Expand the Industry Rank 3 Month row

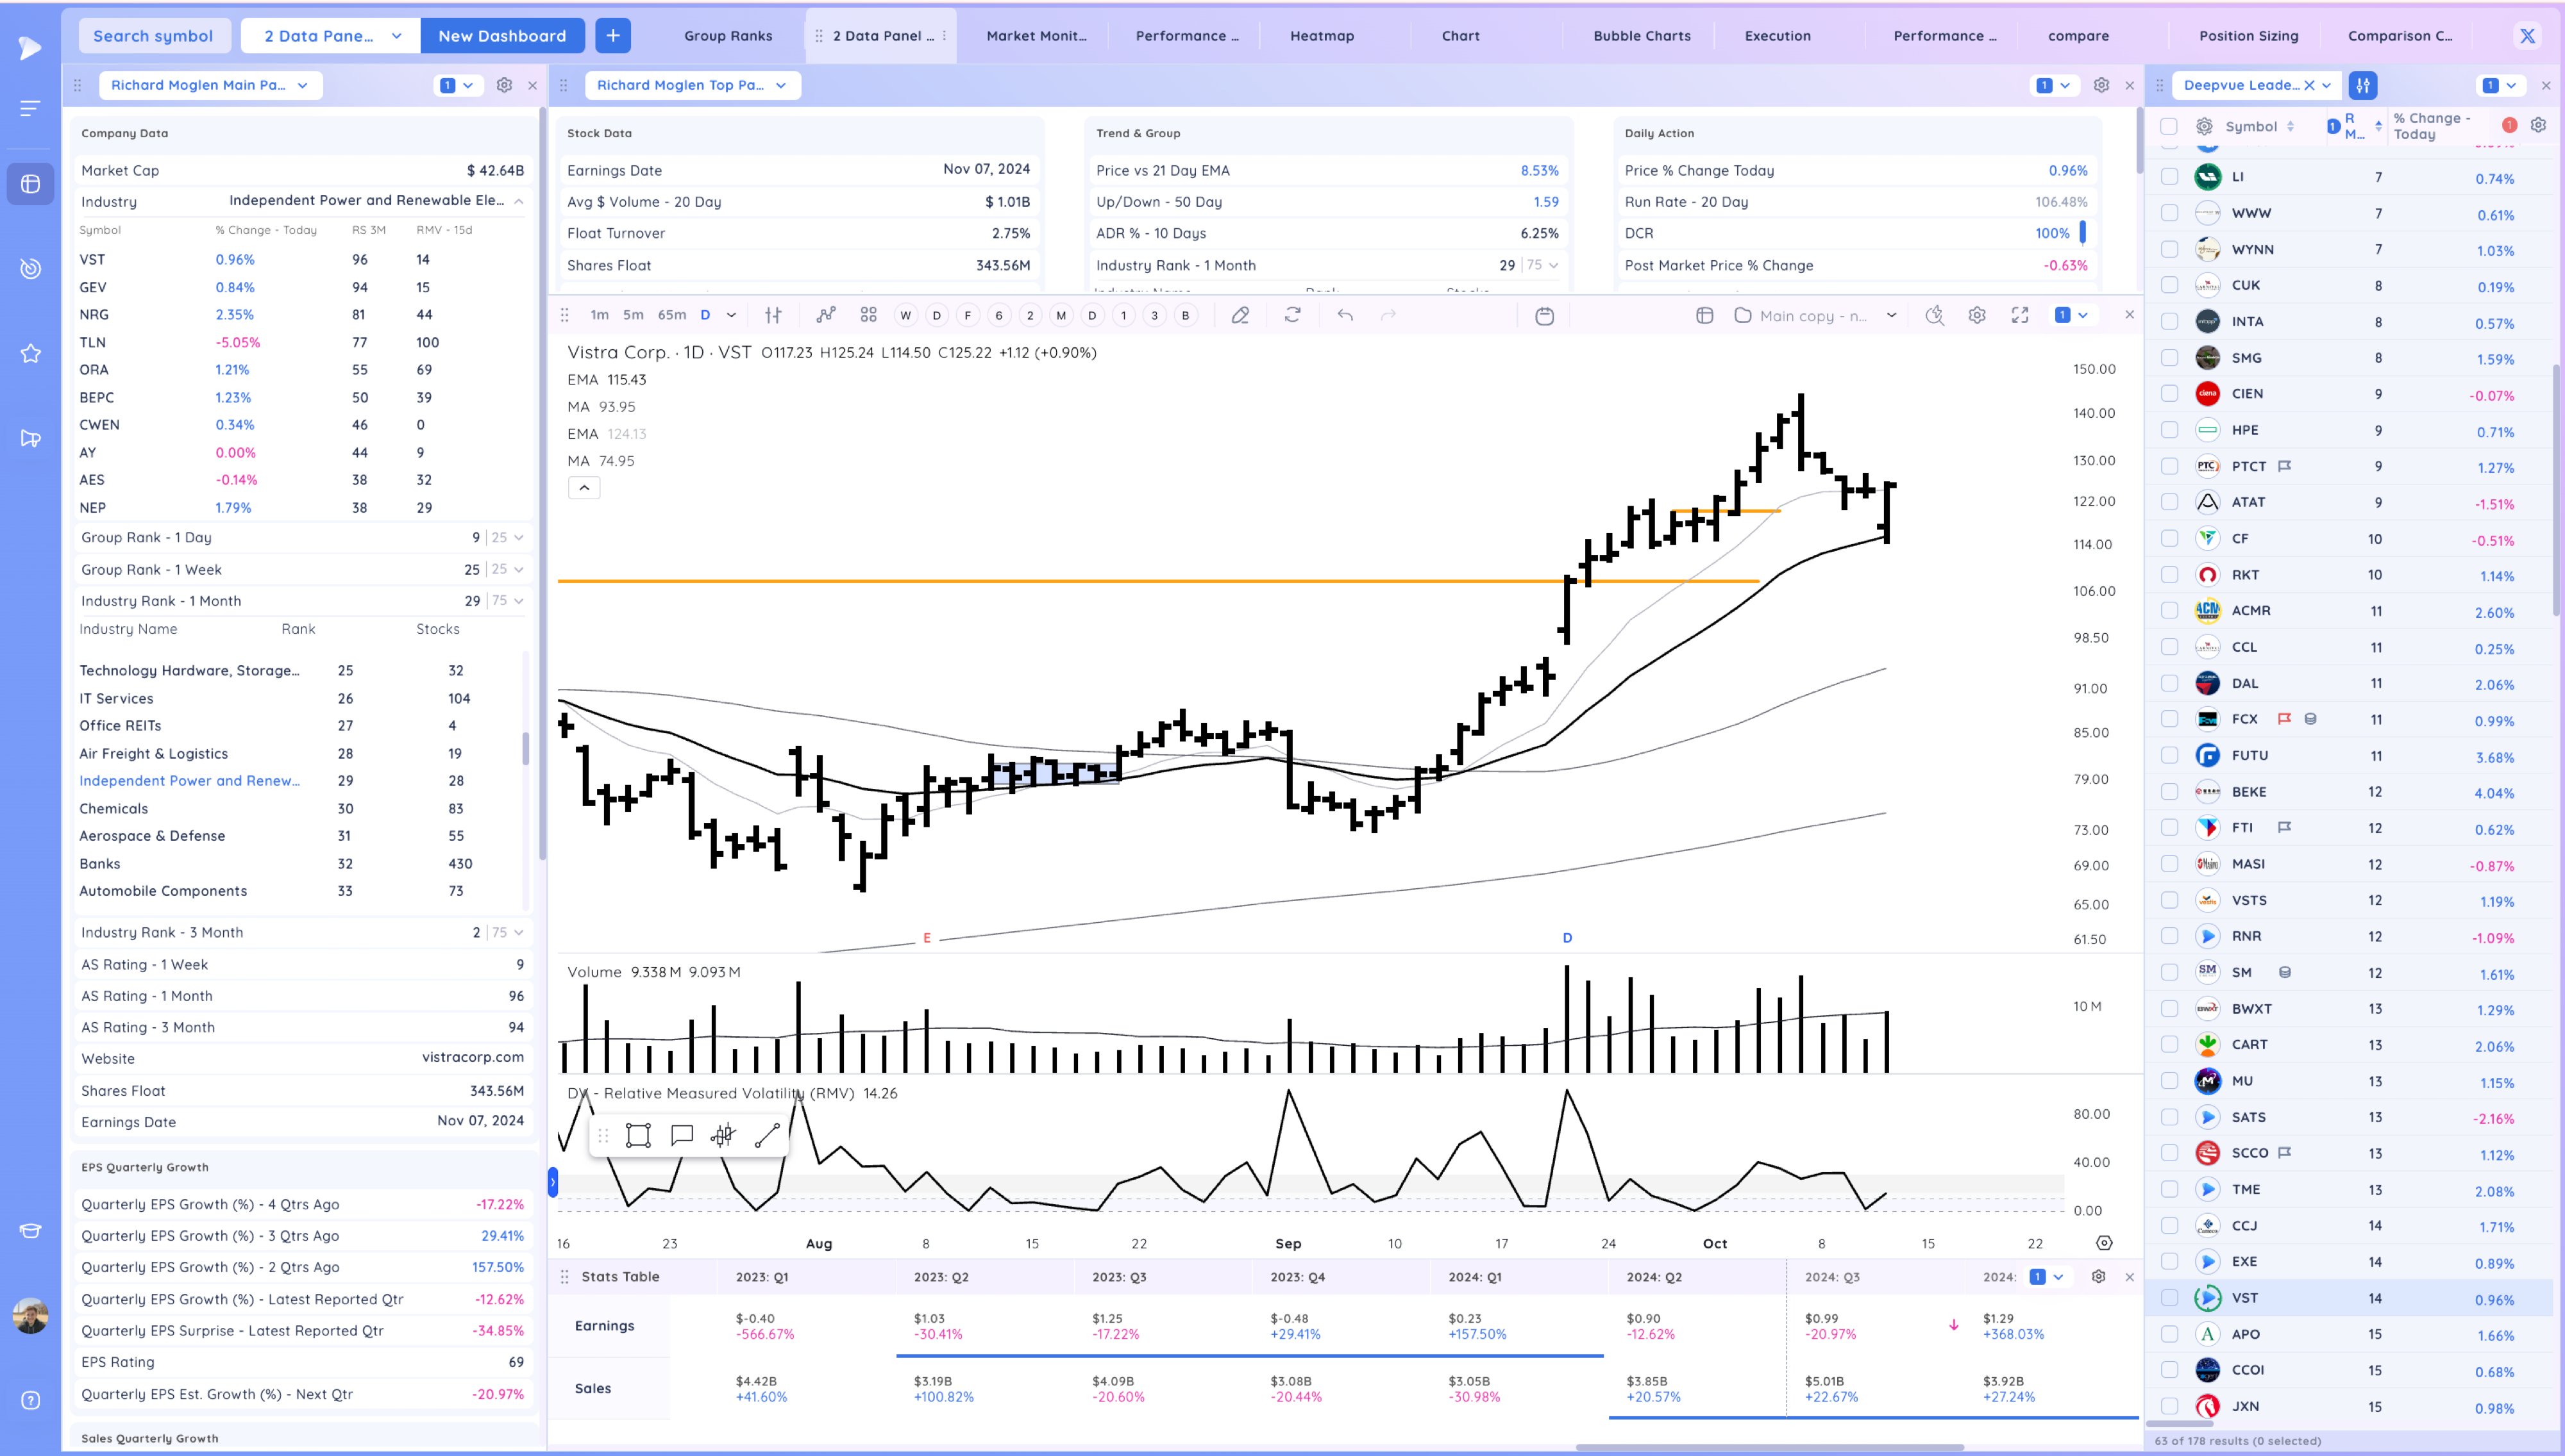click(518, 932)
